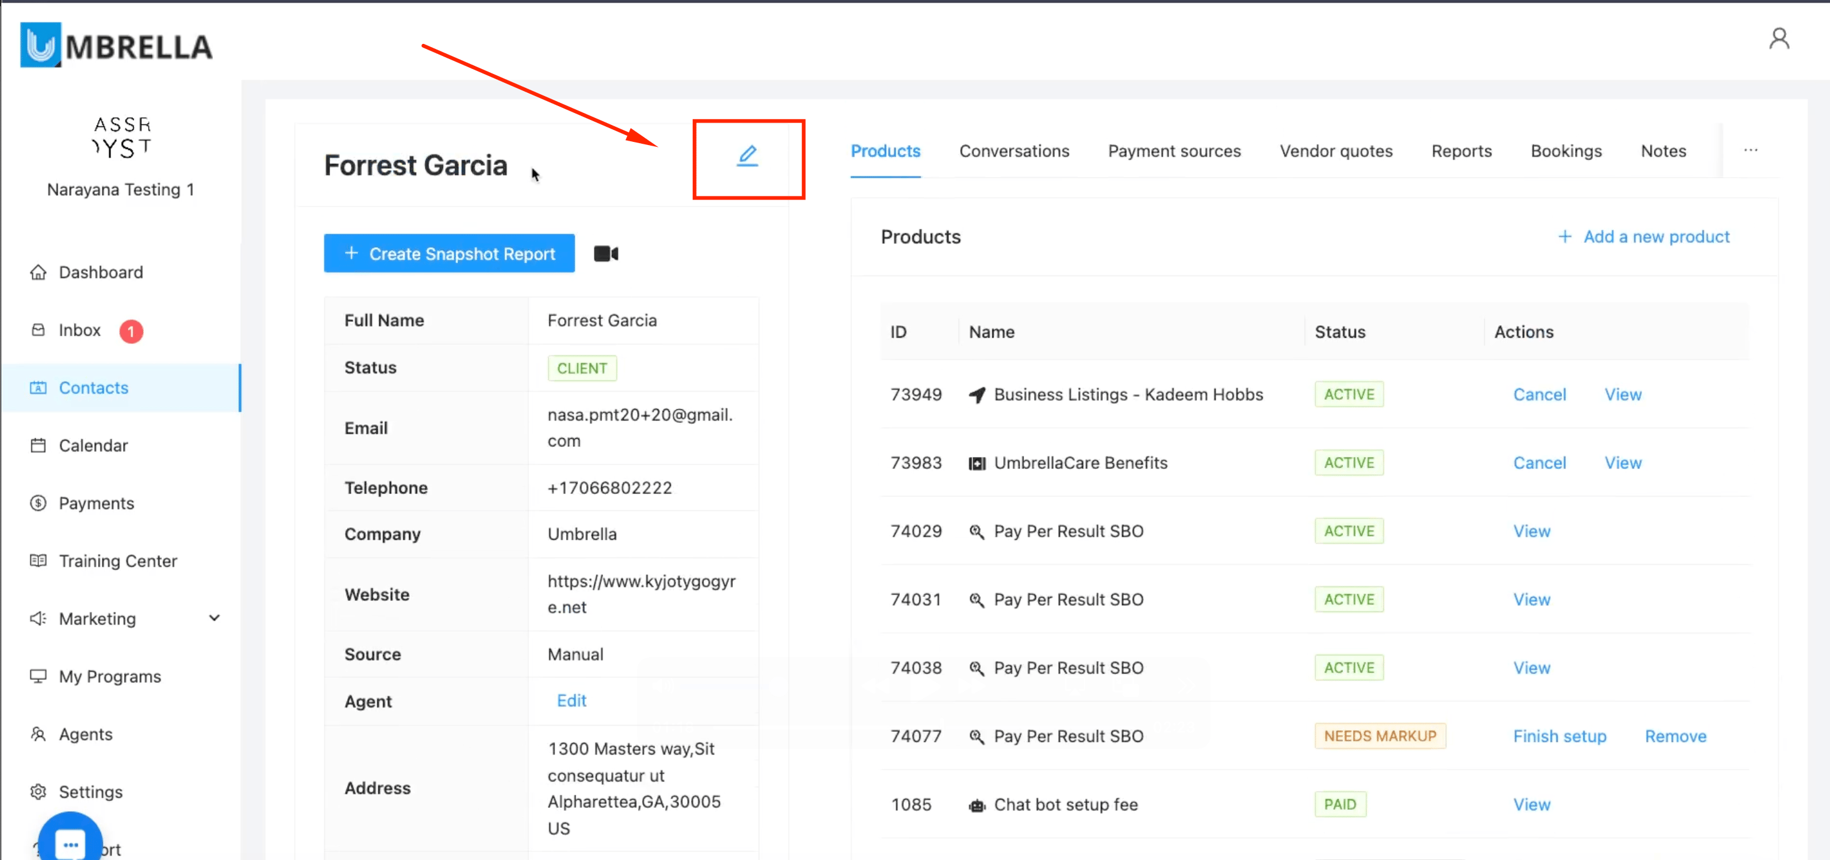This screenshot has width=1830, height=860.
Task: Open the Payment sources tab
Action: [1174, 151]
